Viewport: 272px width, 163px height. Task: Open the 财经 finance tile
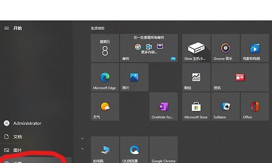(196, 77)
